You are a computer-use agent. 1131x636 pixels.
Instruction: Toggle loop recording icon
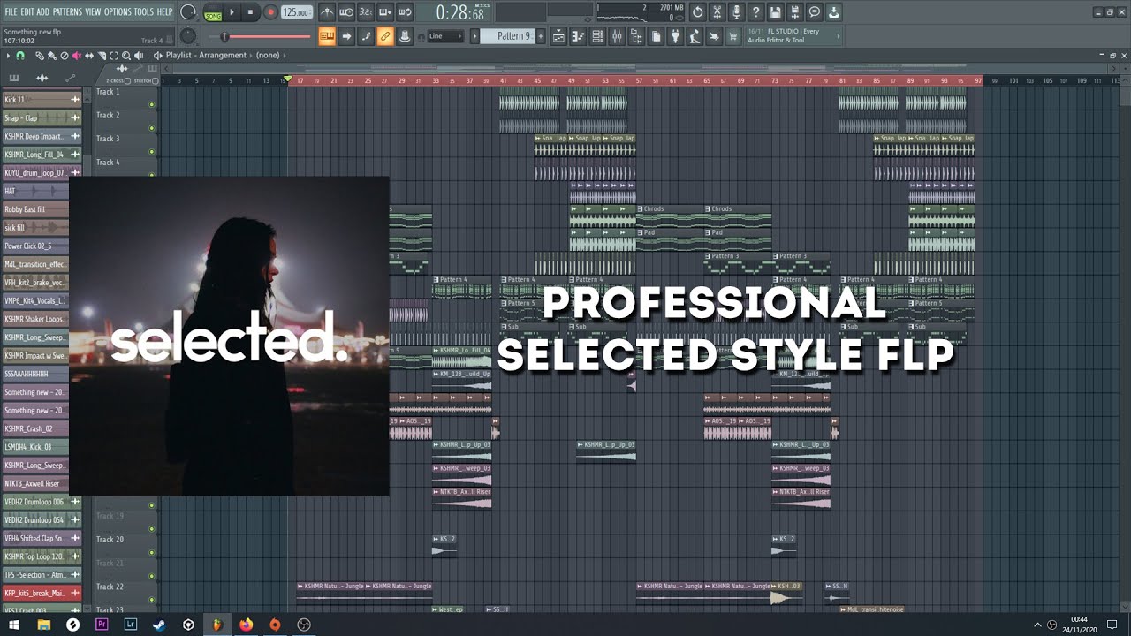[x=405, y=12]
